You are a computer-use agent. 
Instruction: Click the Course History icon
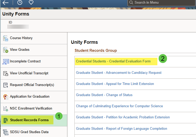5,38
